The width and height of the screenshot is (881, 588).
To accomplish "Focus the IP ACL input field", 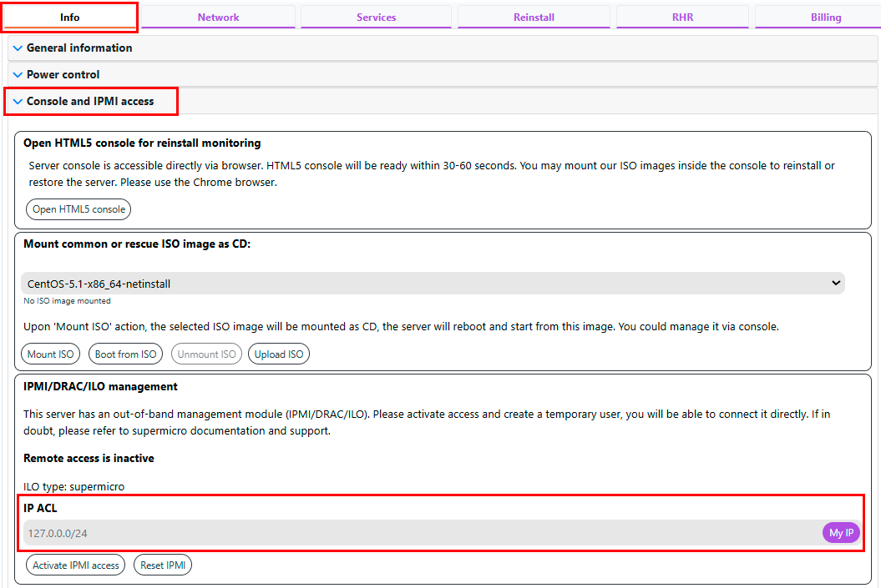I will 418,533.
